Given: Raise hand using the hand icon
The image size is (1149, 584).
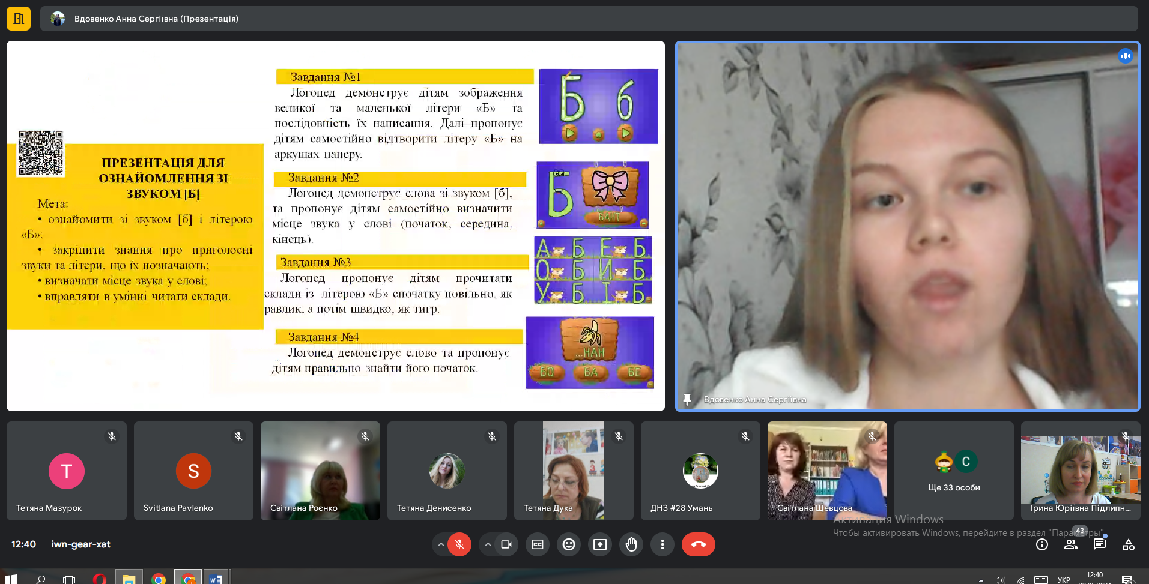Looking at the screenshot, I should tap(631, 544).
